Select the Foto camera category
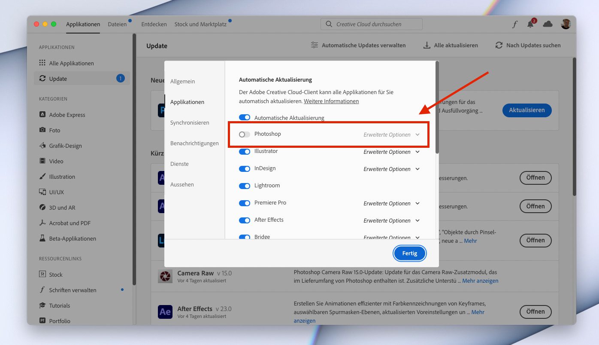This screenshot has height=345, width=599. 54,130
